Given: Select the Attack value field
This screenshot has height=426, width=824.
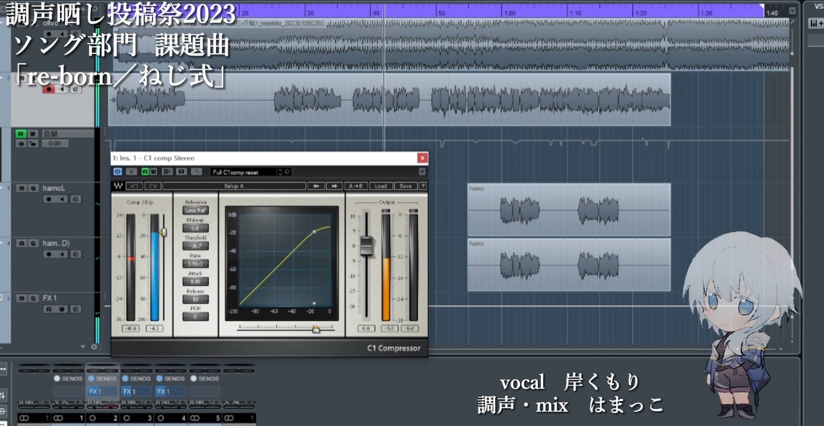Looking at the screenshot, I should coord(196,281).
